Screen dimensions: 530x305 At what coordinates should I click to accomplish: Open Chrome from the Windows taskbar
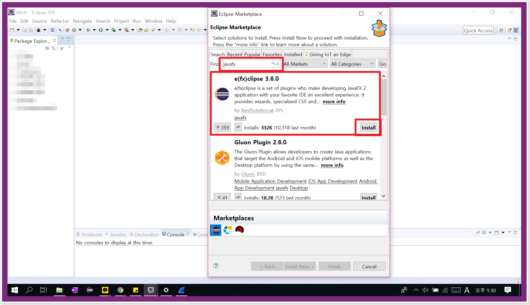pos(120,290)
